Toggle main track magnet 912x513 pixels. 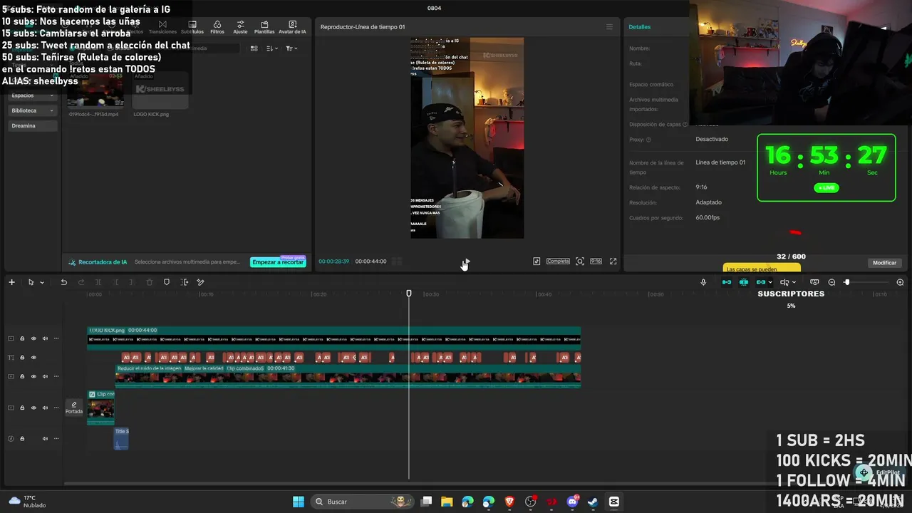tap(727, 282)
